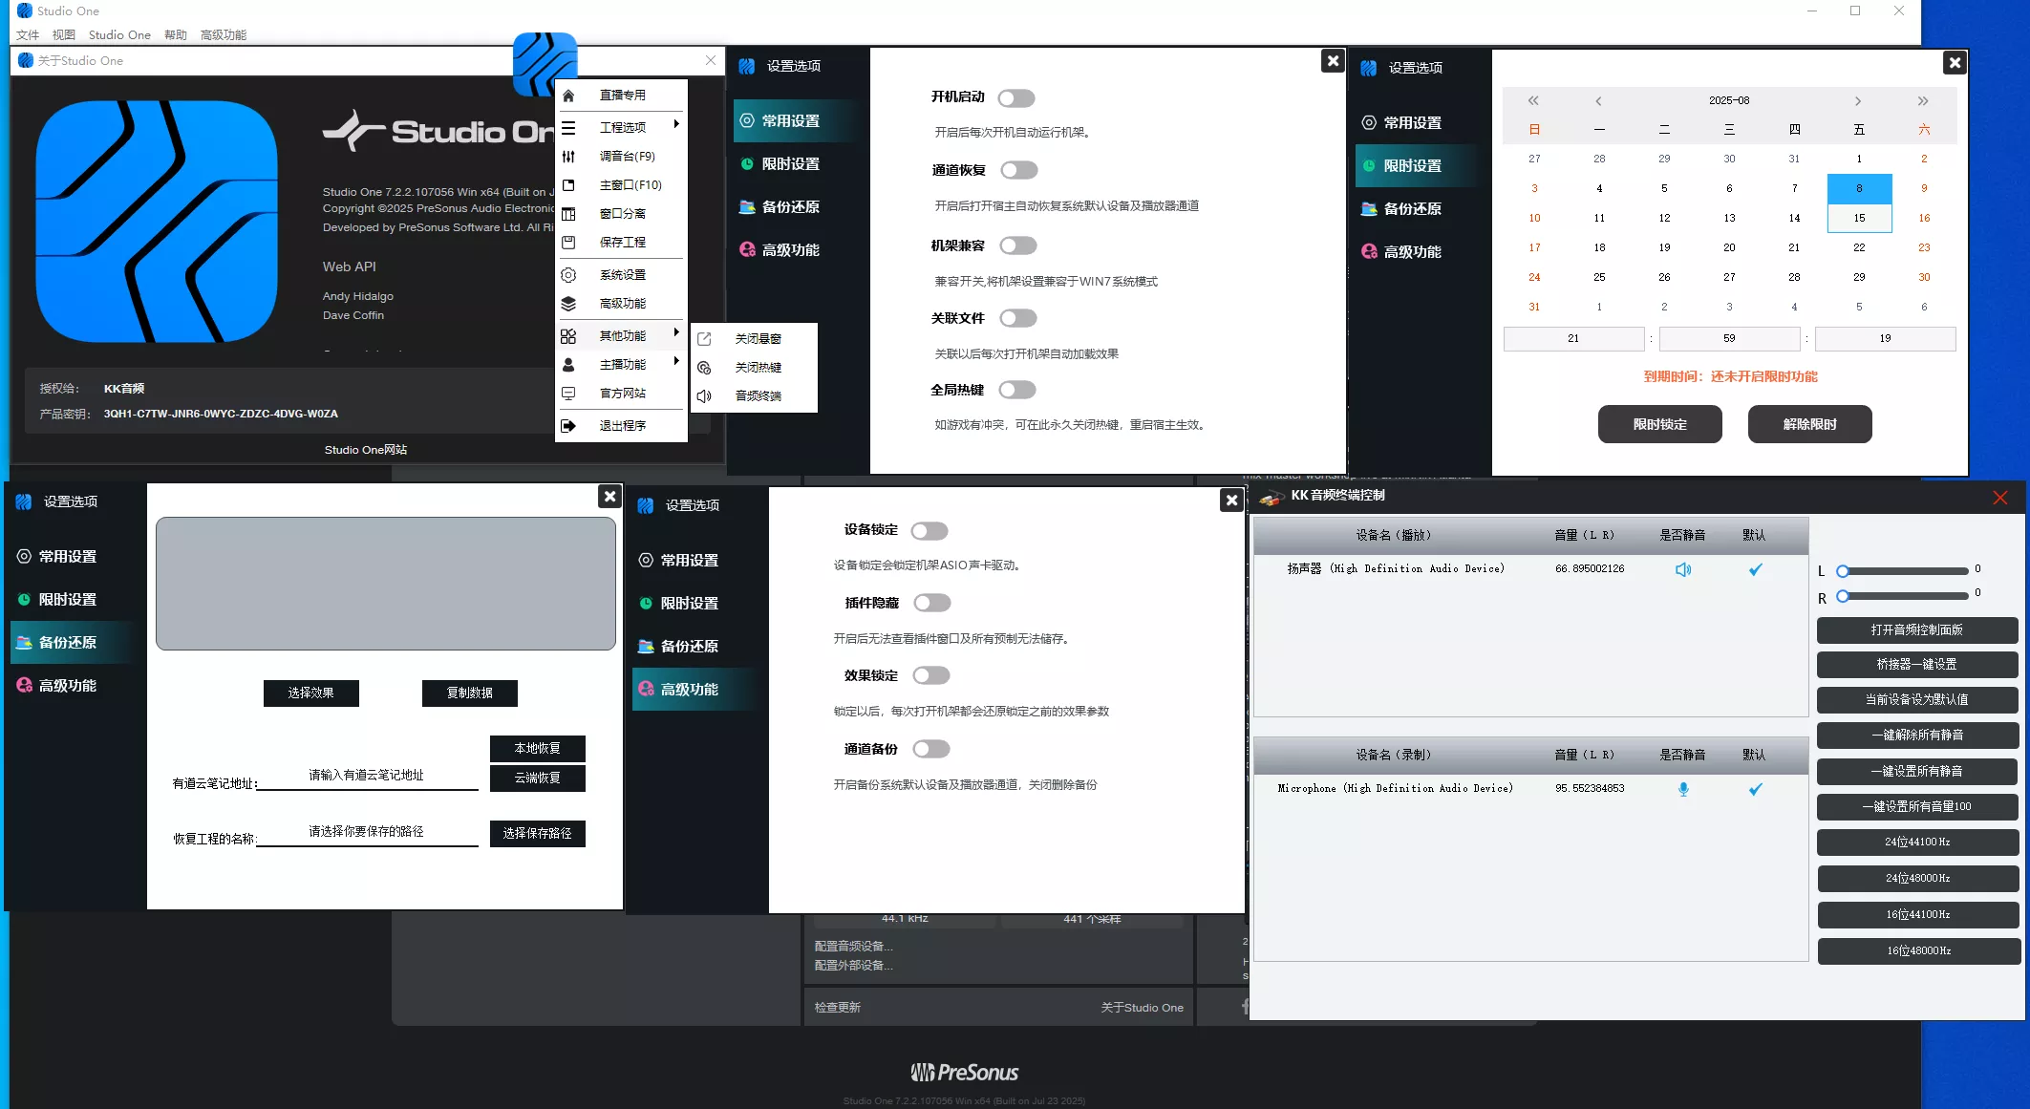Enable the 开机启动 toggle switch
Screen dimensions: 2030x1109
tap(1016, 98)
